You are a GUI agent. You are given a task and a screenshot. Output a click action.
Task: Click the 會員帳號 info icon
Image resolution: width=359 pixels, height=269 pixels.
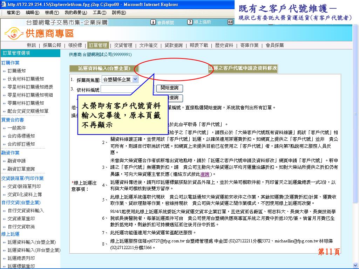(153, 22)
